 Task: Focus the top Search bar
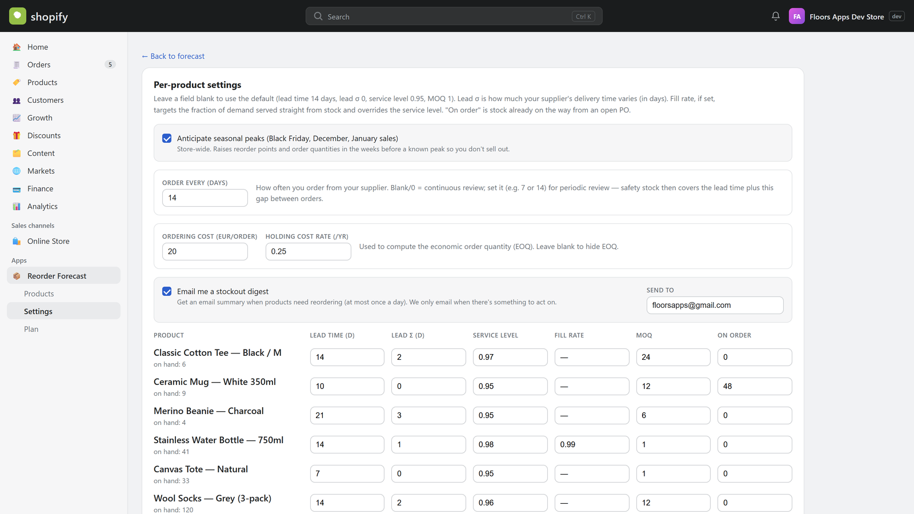[x=454, y=17]
